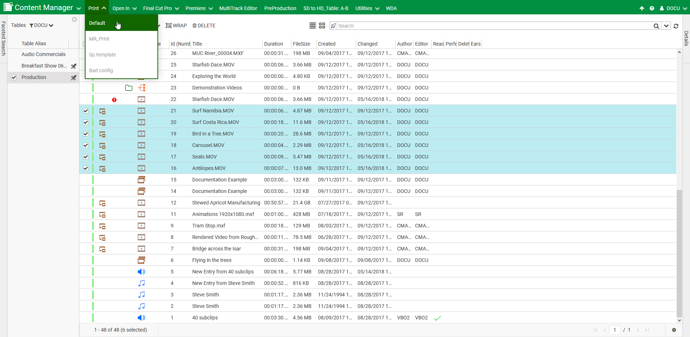Expand the Open In dropdown menu
The width and height of the screenshot is (690, 337).
[x=124, y=8]
